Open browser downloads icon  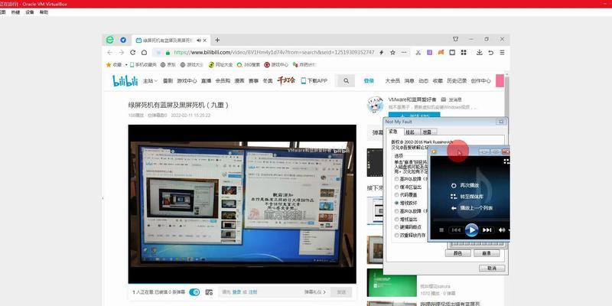click(x=480, y=52)
